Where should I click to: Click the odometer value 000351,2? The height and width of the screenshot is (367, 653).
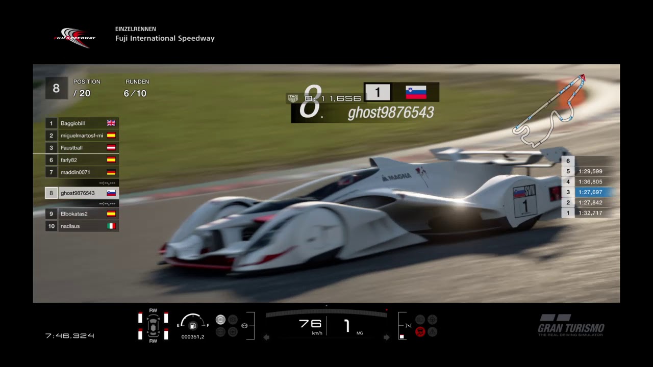[x=193, y=337]
